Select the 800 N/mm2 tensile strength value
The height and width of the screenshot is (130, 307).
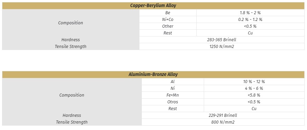[223, 122]
